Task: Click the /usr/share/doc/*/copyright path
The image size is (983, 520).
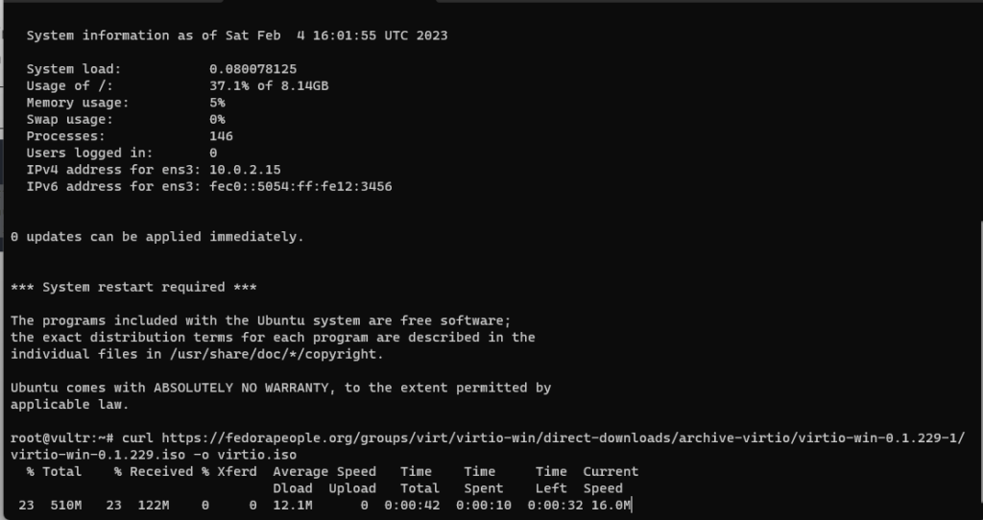Action: click(x=276, y=354)
